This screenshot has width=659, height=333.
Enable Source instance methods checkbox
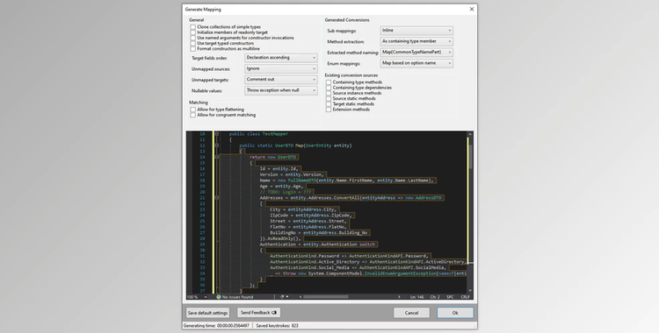(329, 93)
